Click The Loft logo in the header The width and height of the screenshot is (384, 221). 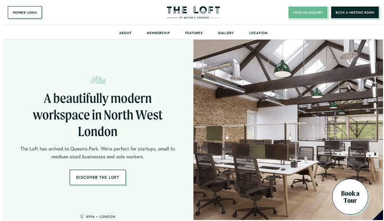(193, 12)
